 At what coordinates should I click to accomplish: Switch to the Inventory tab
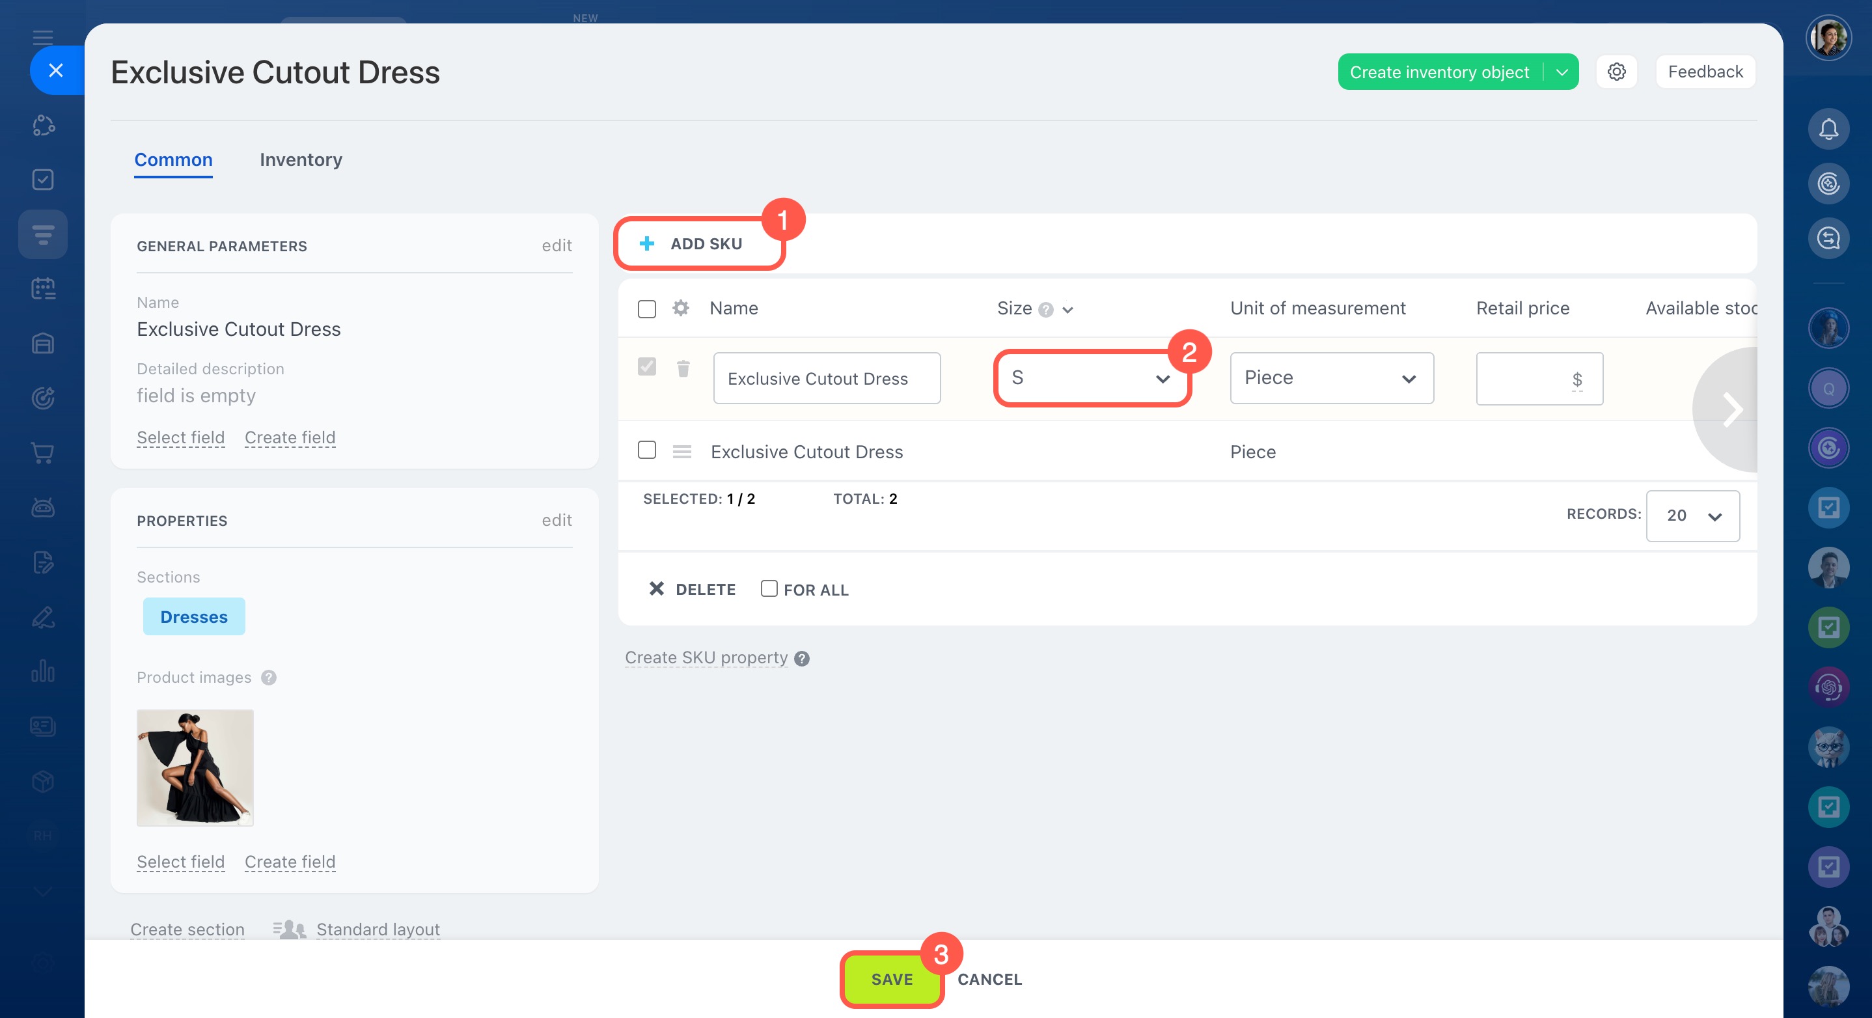click(301, 160)
